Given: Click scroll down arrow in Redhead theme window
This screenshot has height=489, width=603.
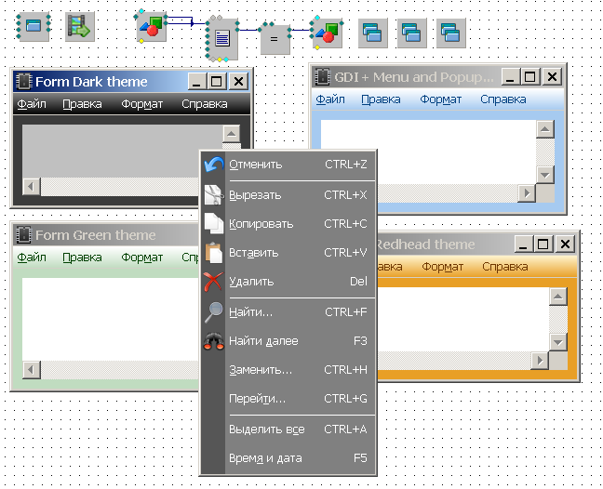Looking at the screenshot, I should point(558,342).
